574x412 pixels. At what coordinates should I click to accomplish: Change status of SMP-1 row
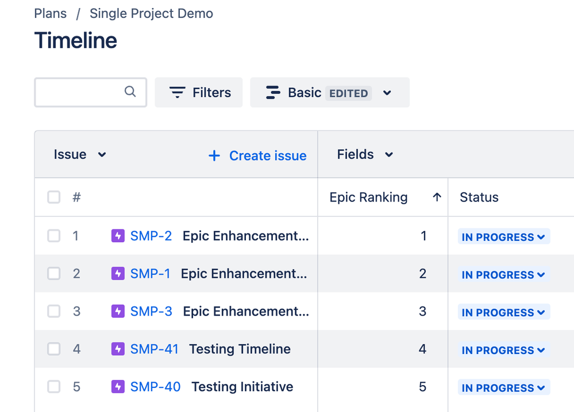504,274
